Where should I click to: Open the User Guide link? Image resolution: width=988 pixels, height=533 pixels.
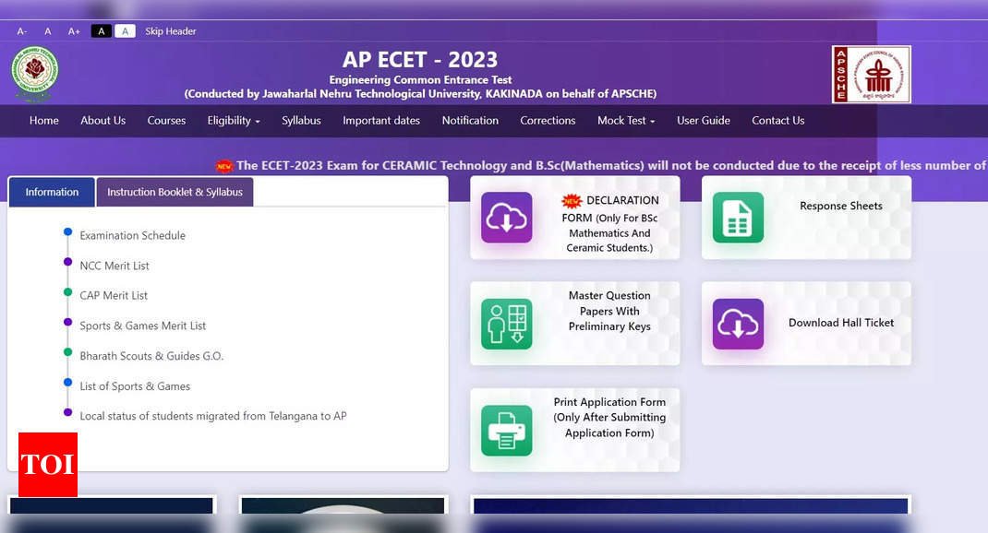(704, 120)
